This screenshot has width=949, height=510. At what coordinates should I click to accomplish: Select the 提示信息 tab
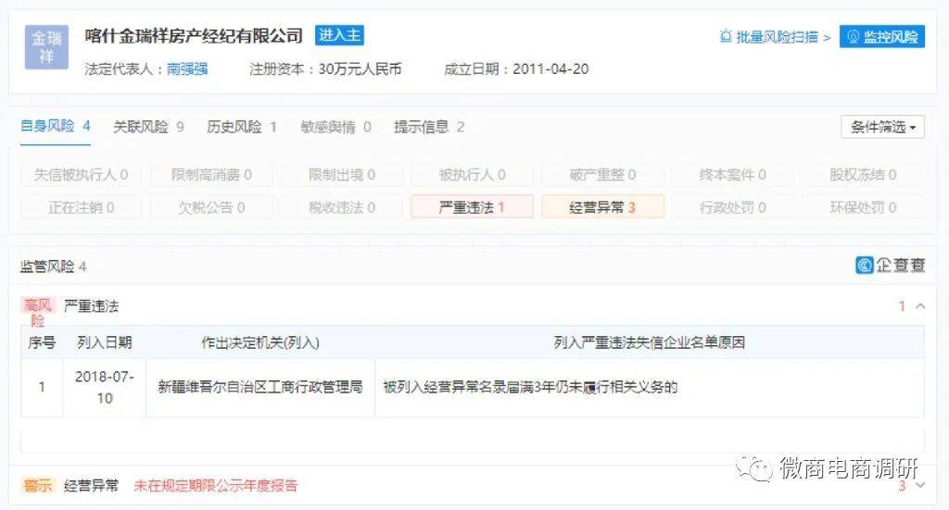tap(428, 127)
